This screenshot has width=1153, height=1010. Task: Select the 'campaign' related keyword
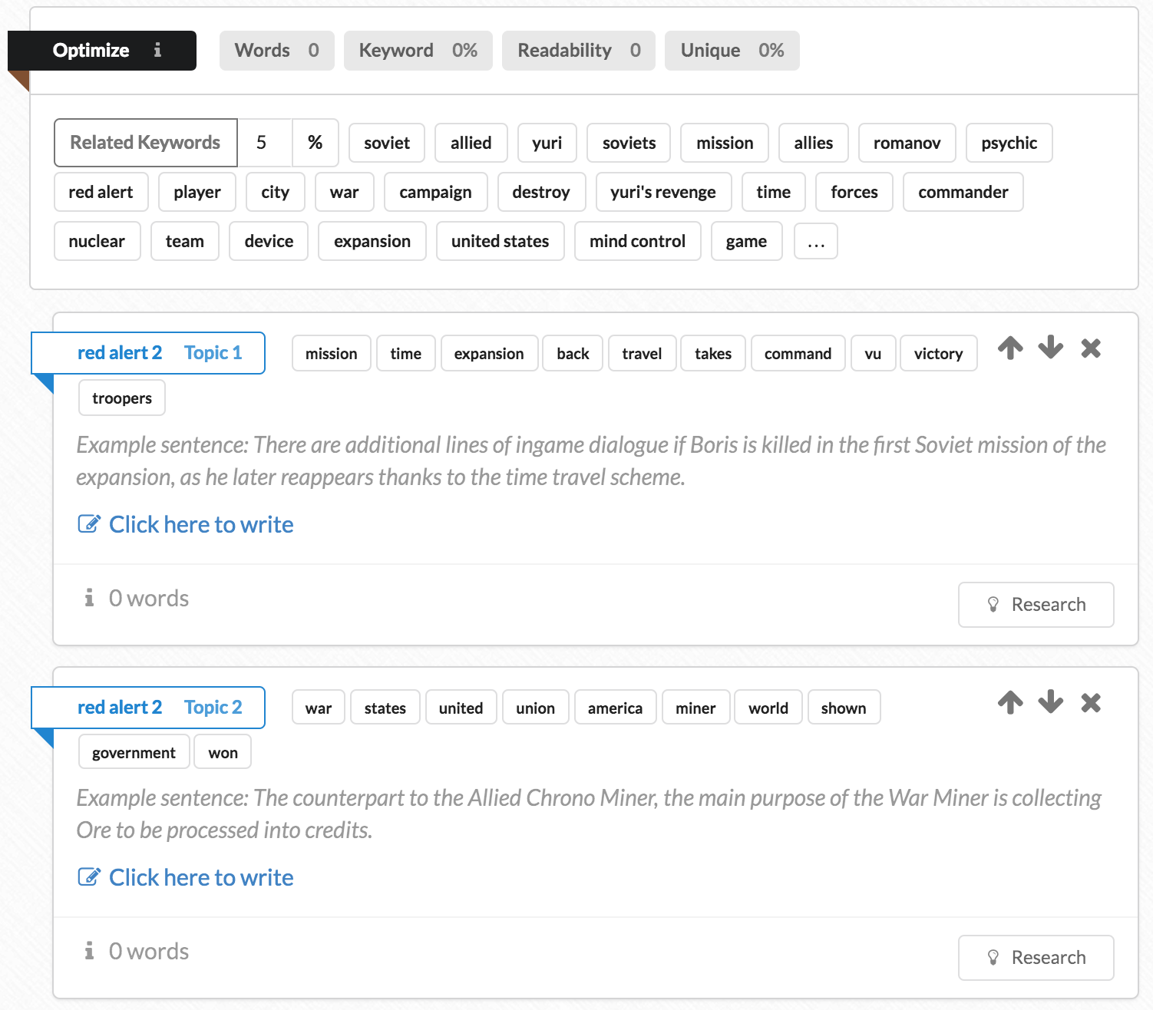[435, 192]
